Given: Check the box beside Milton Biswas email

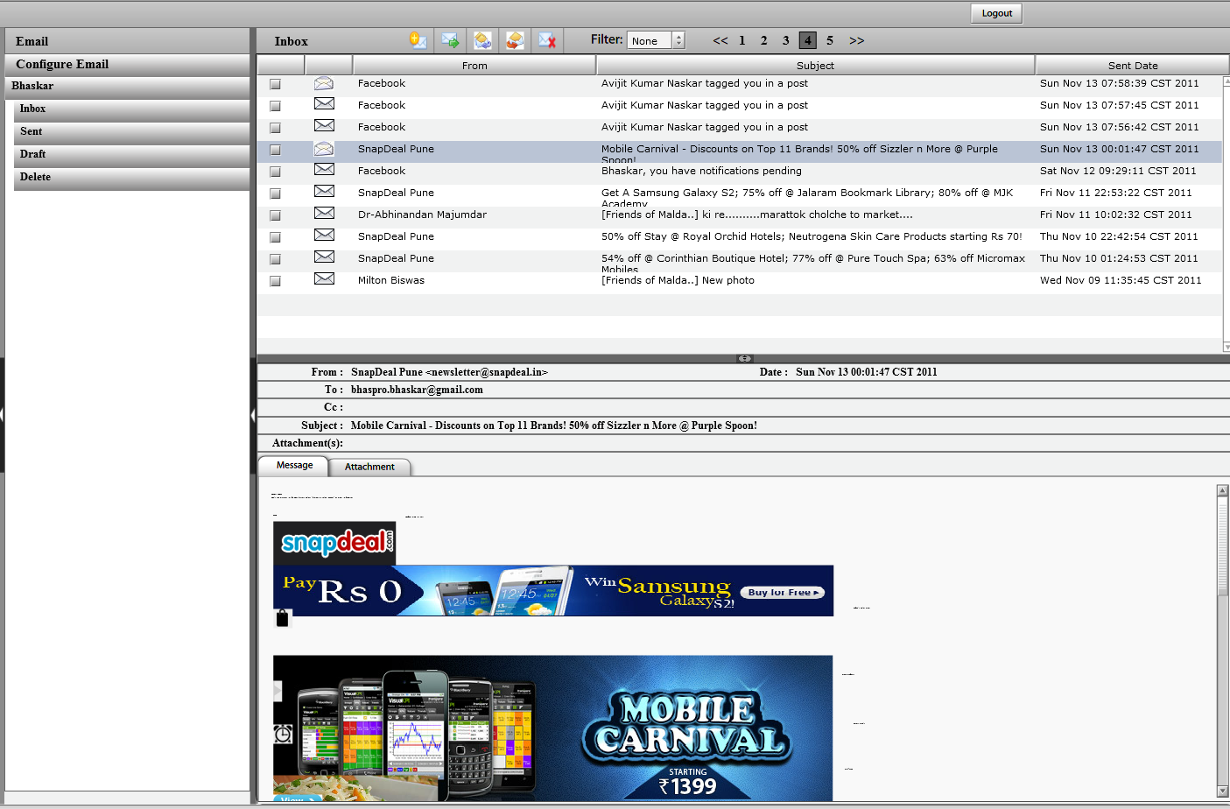Looking at the screenshot, I should pyautogui.click(x=275, y=281).
